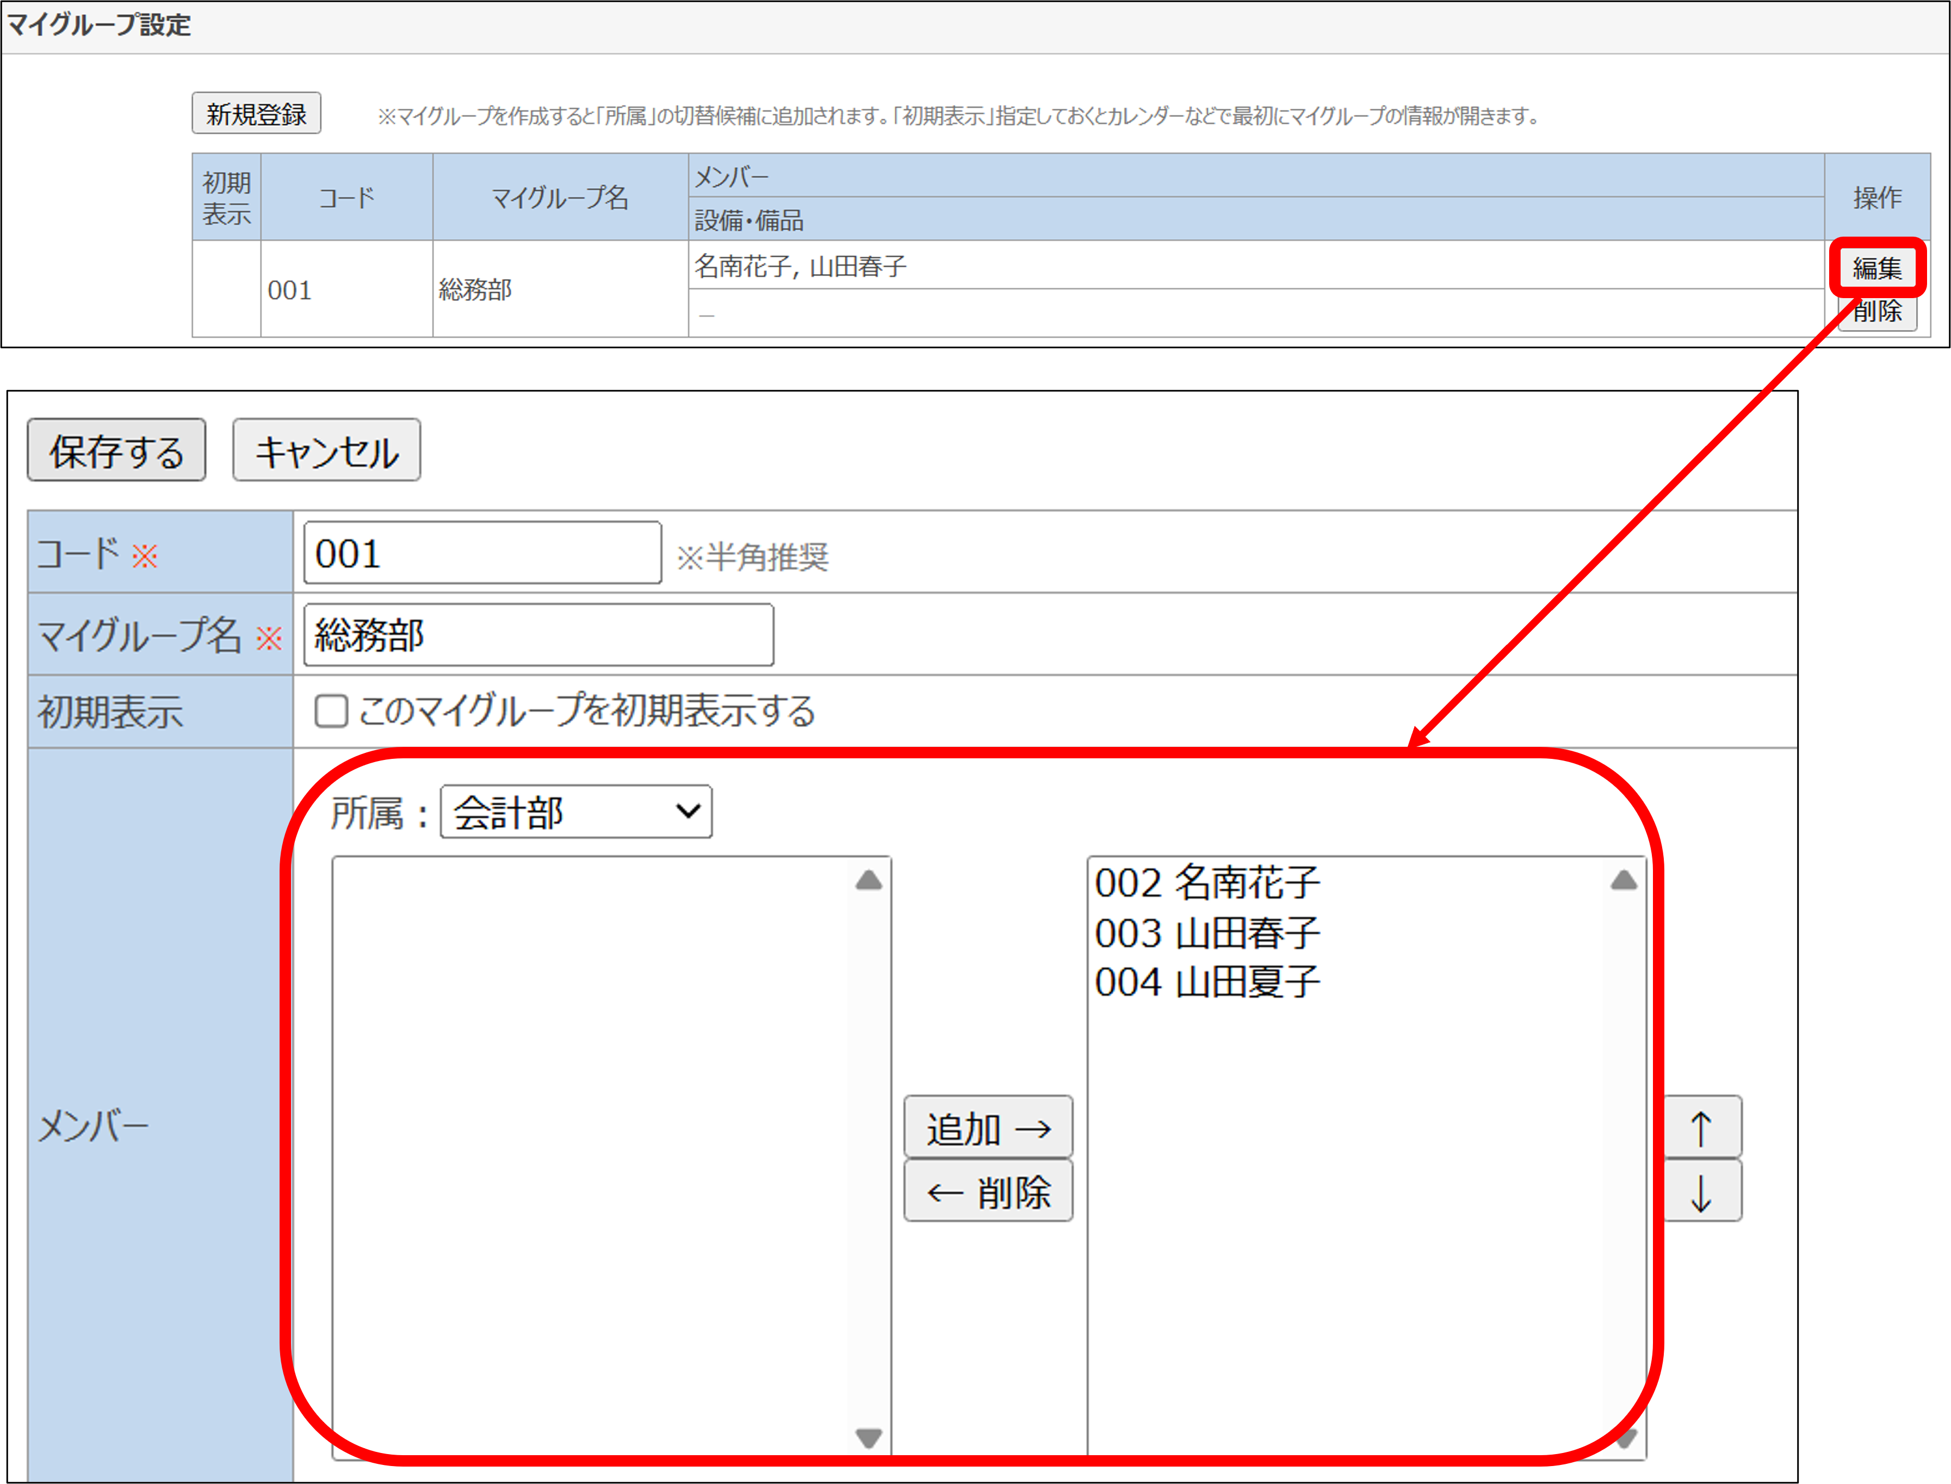Click the move up arrow button
This screenshot has width=1951, height=1484.
1703,1127
